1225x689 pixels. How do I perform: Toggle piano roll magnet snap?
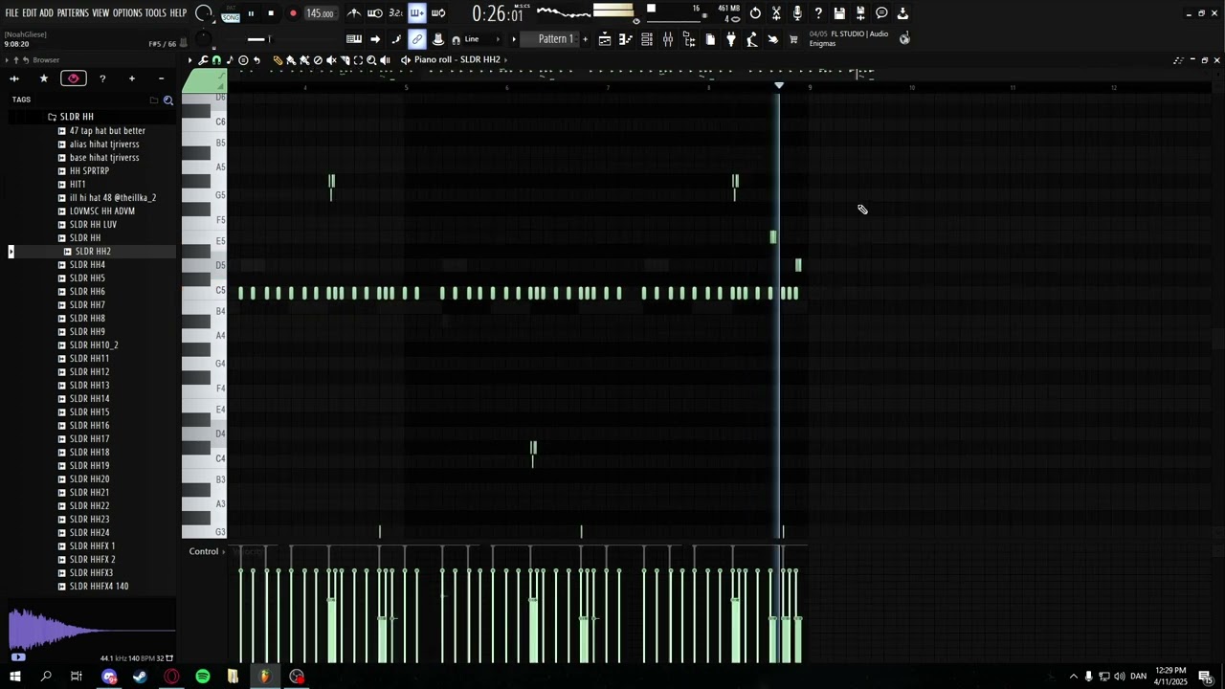coord(216,60)
